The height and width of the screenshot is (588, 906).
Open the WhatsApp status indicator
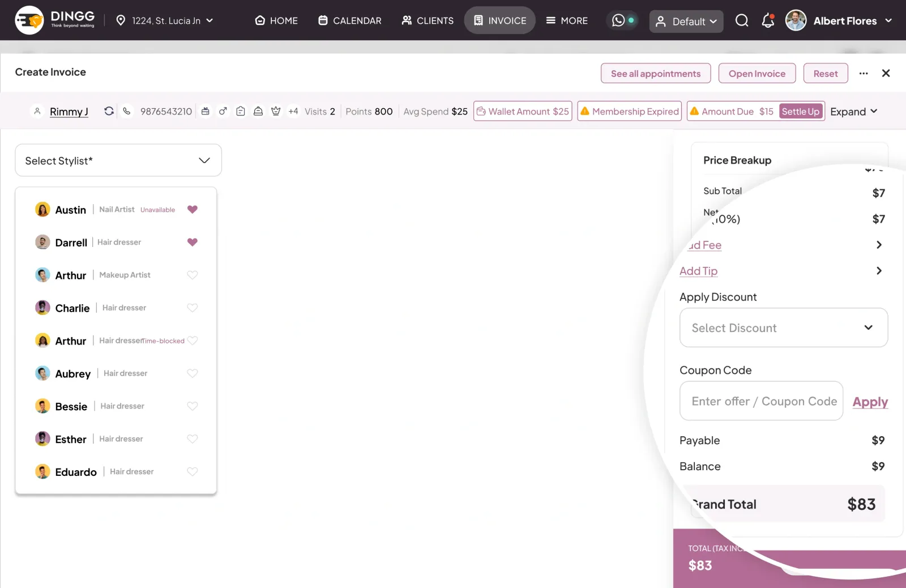(623, 20)
